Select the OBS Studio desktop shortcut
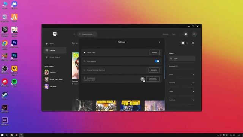The image size is (243, 137). [5, 70]
